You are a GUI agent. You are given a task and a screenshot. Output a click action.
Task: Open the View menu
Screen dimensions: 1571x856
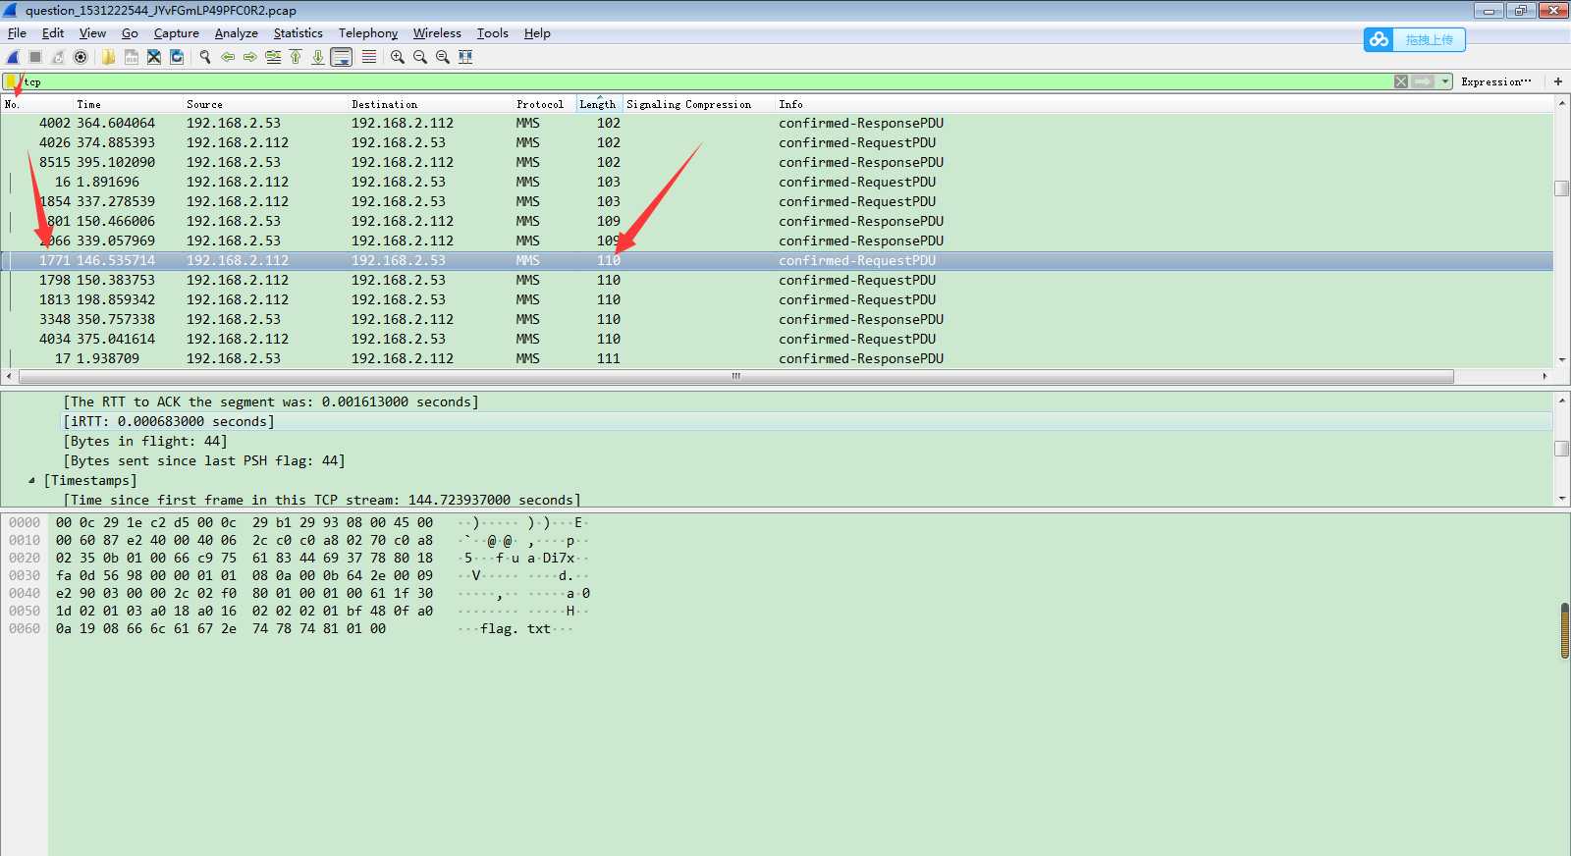click(x=92, y=32)
